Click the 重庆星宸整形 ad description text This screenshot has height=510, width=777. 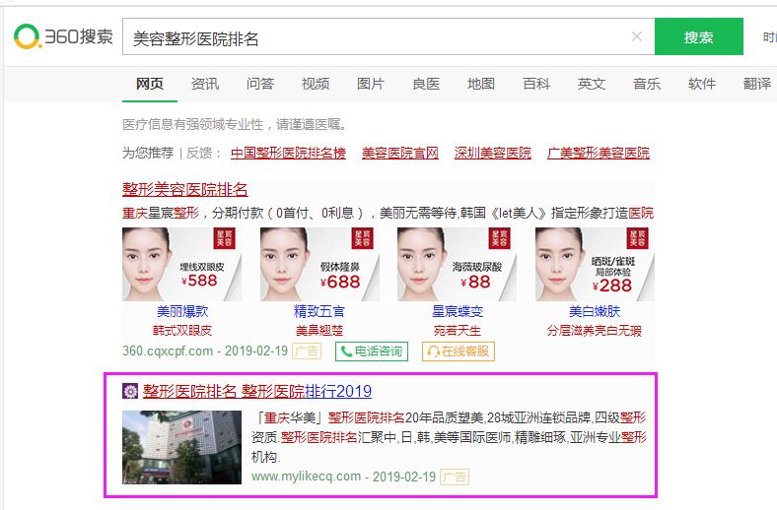point(388,214)
